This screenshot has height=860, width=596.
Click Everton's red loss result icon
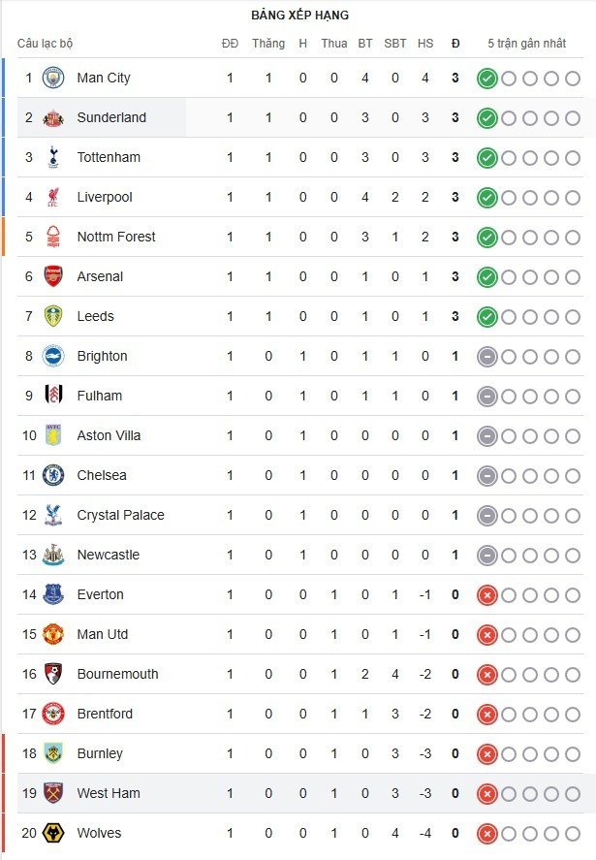(486, 595)
